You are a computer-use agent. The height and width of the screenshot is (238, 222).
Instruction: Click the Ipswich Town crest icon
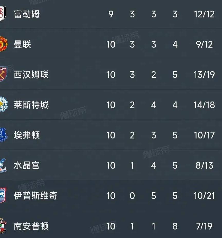click(x=3, y=195)
